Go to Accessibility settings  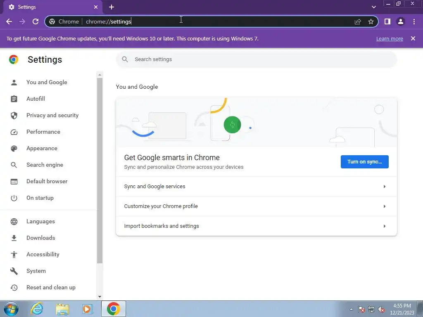43,254
